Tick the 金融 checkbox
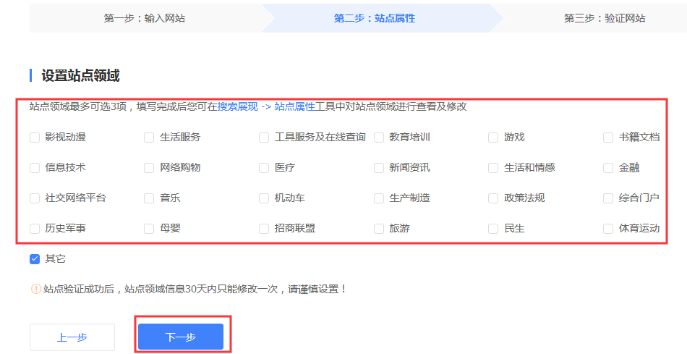 click(608, 168)
